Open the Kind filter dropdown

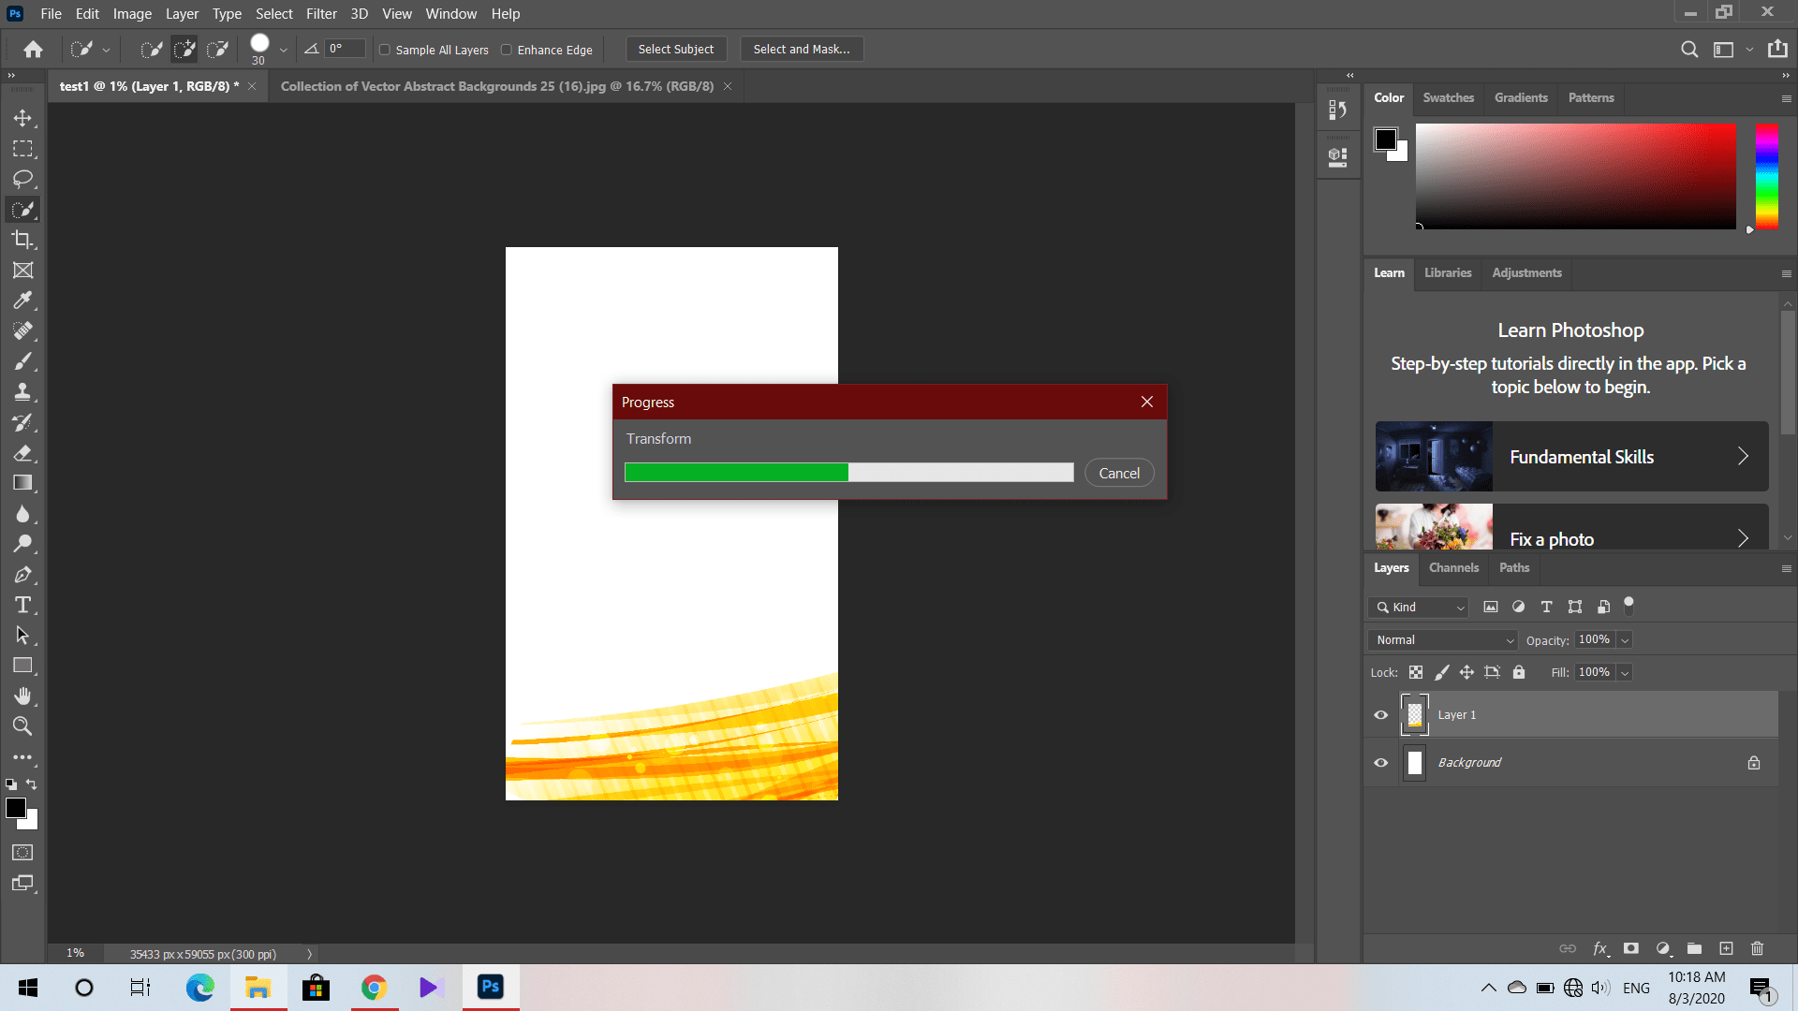[1420, 608]
